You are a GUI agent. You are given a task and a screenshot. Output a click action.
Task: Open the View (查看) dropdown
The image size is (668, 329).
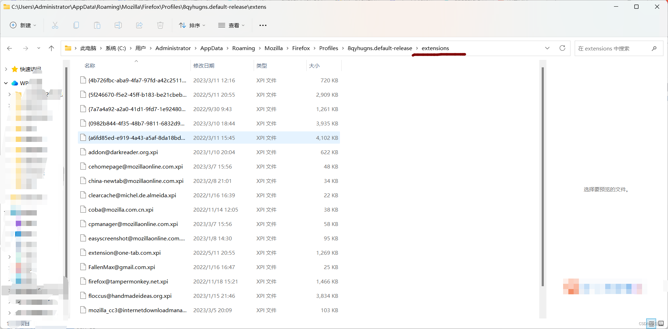tap(231, 25)
